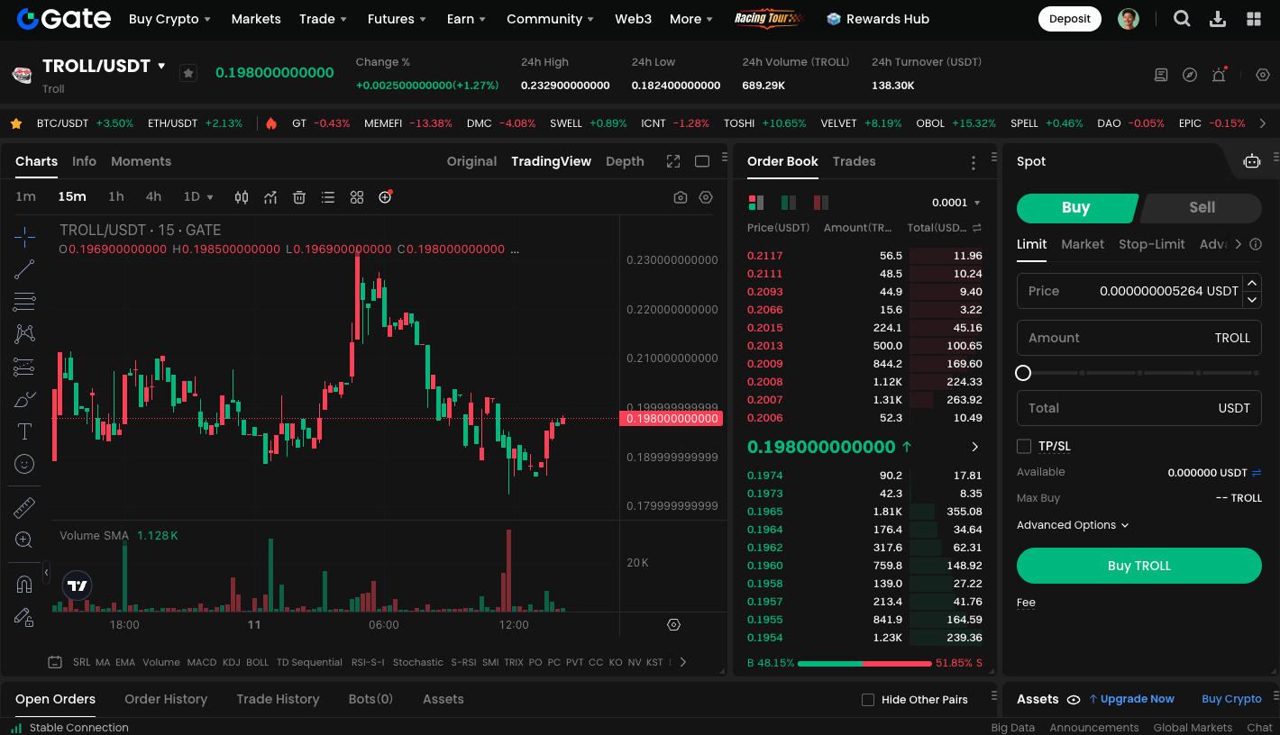Open chart settings next to the camera icon
The width and height of the screenshot is (1280, 735).
tap(706, 197)
